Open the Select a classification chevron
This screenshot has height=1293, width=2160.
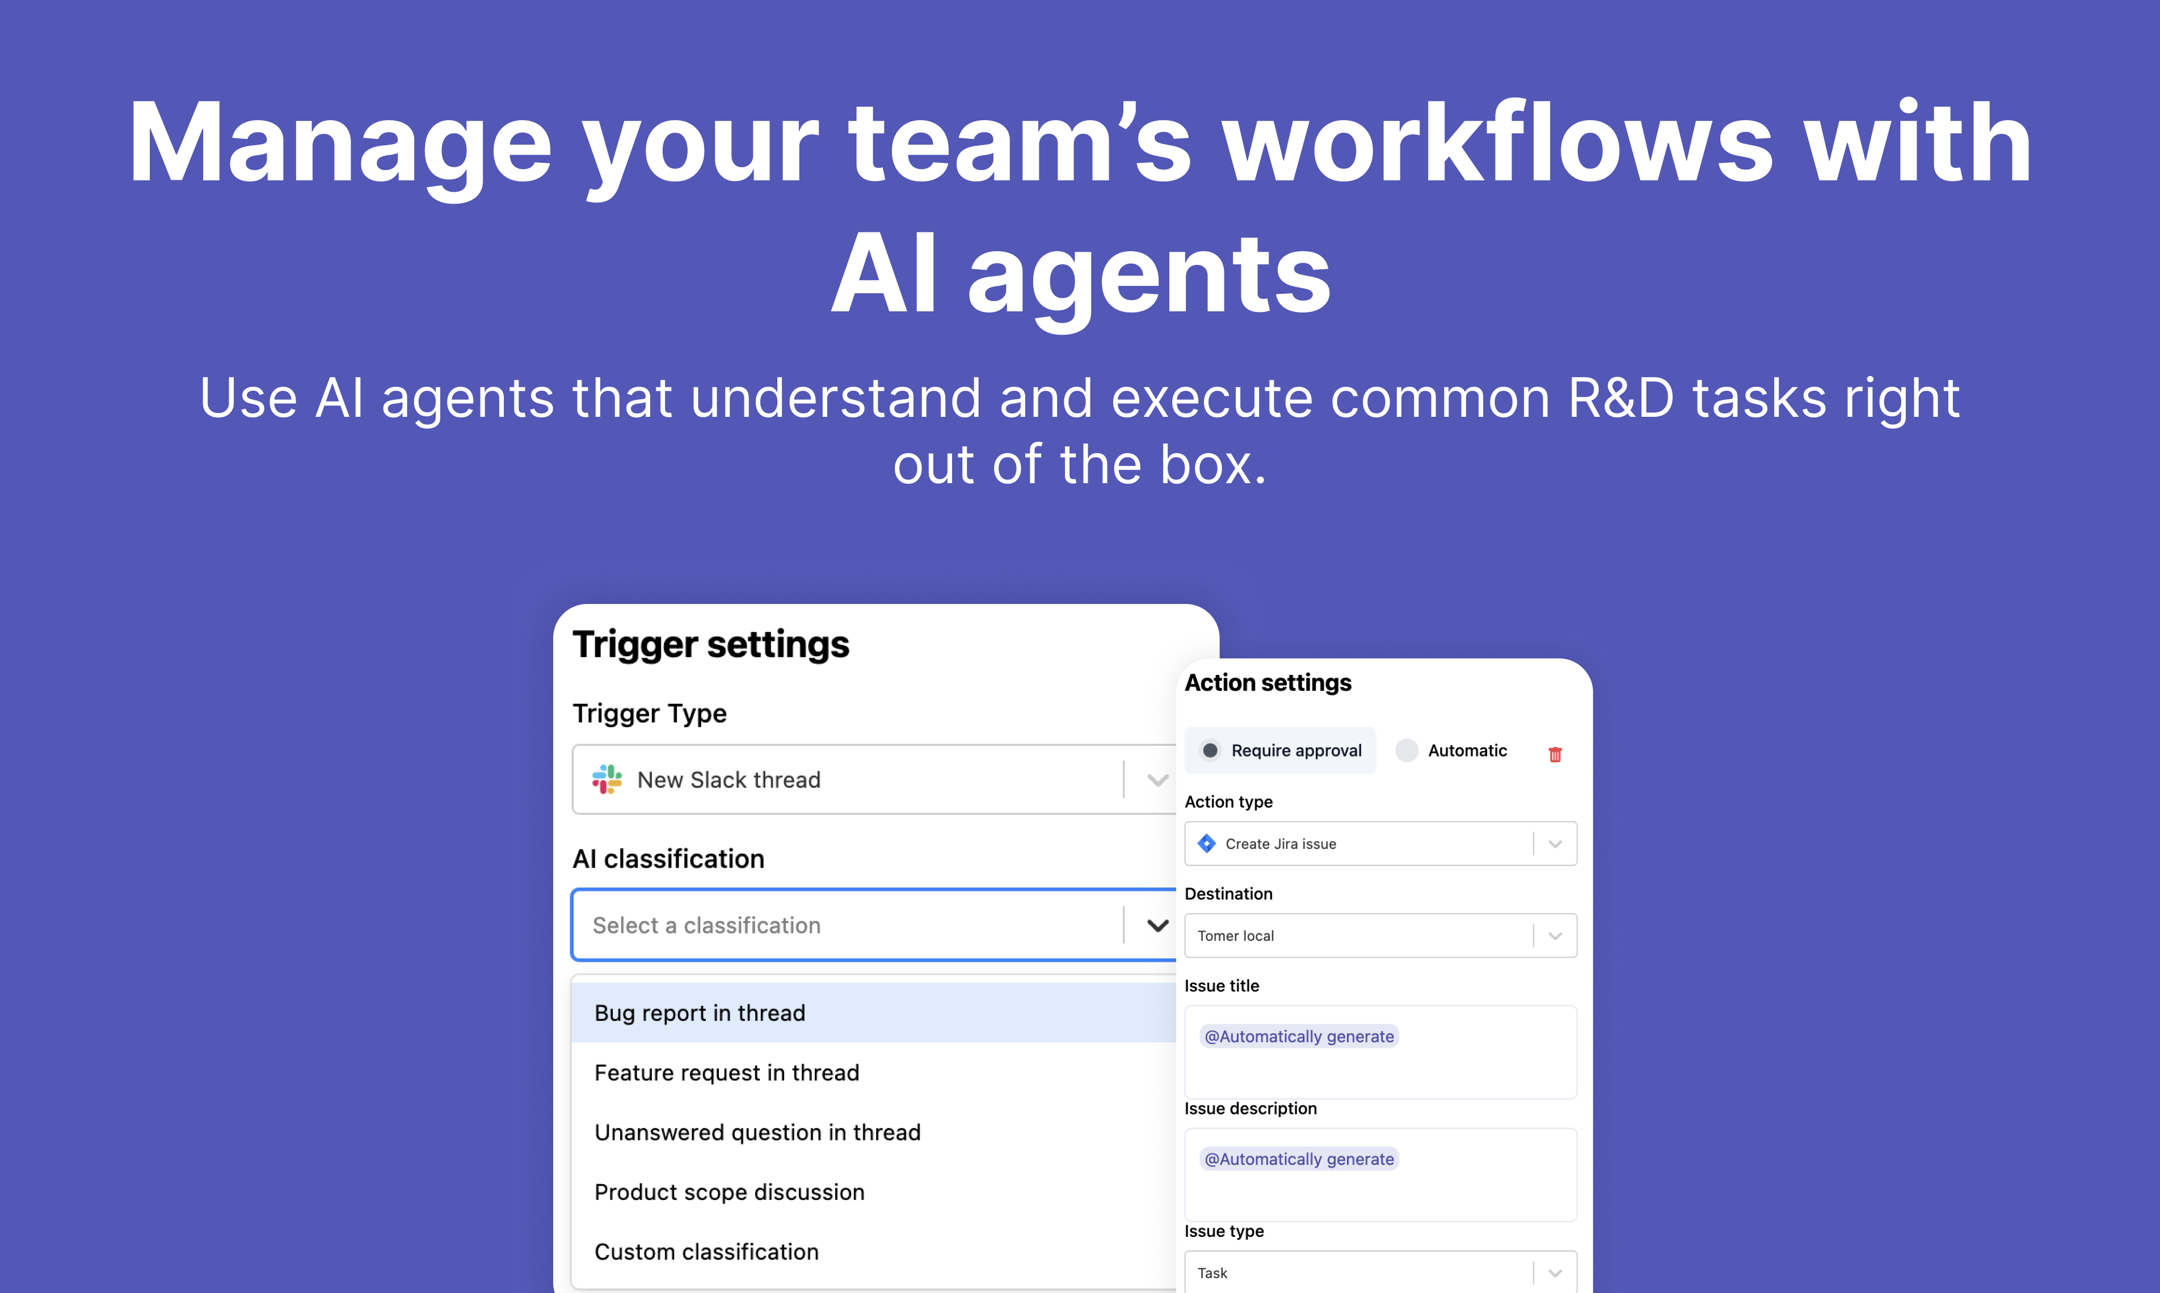click(x=1157, y=926)
